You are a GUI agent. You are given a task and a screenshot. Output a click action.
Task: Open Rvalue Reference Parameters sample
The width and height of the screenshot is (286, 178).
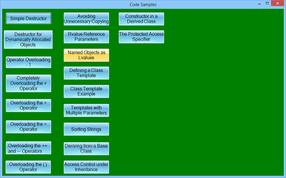86,37
